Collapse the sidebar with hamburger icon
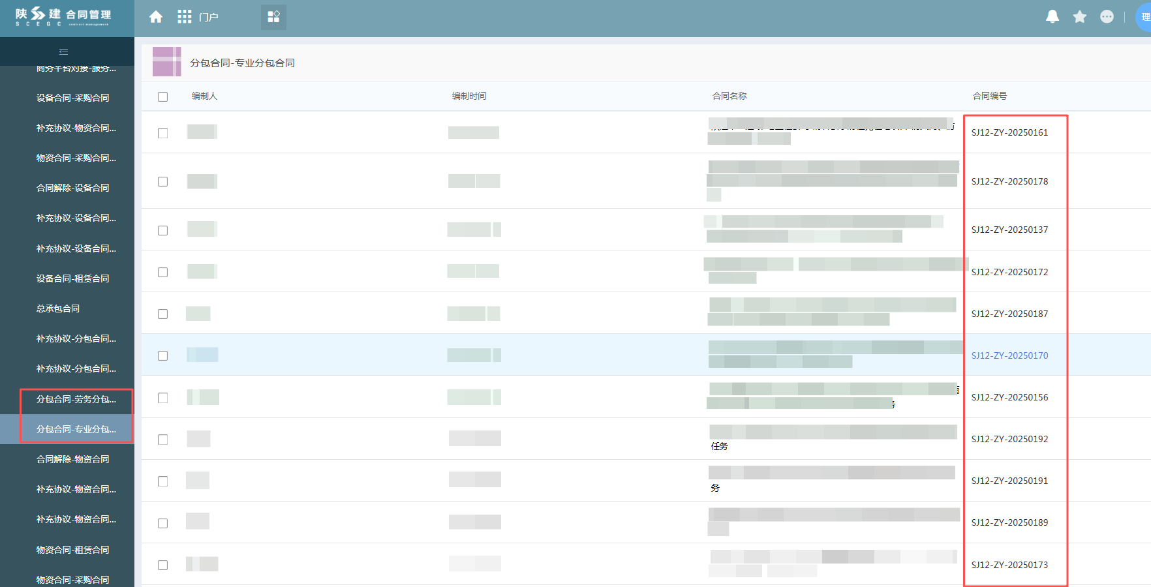1151x587 pixels. (63, 52)
